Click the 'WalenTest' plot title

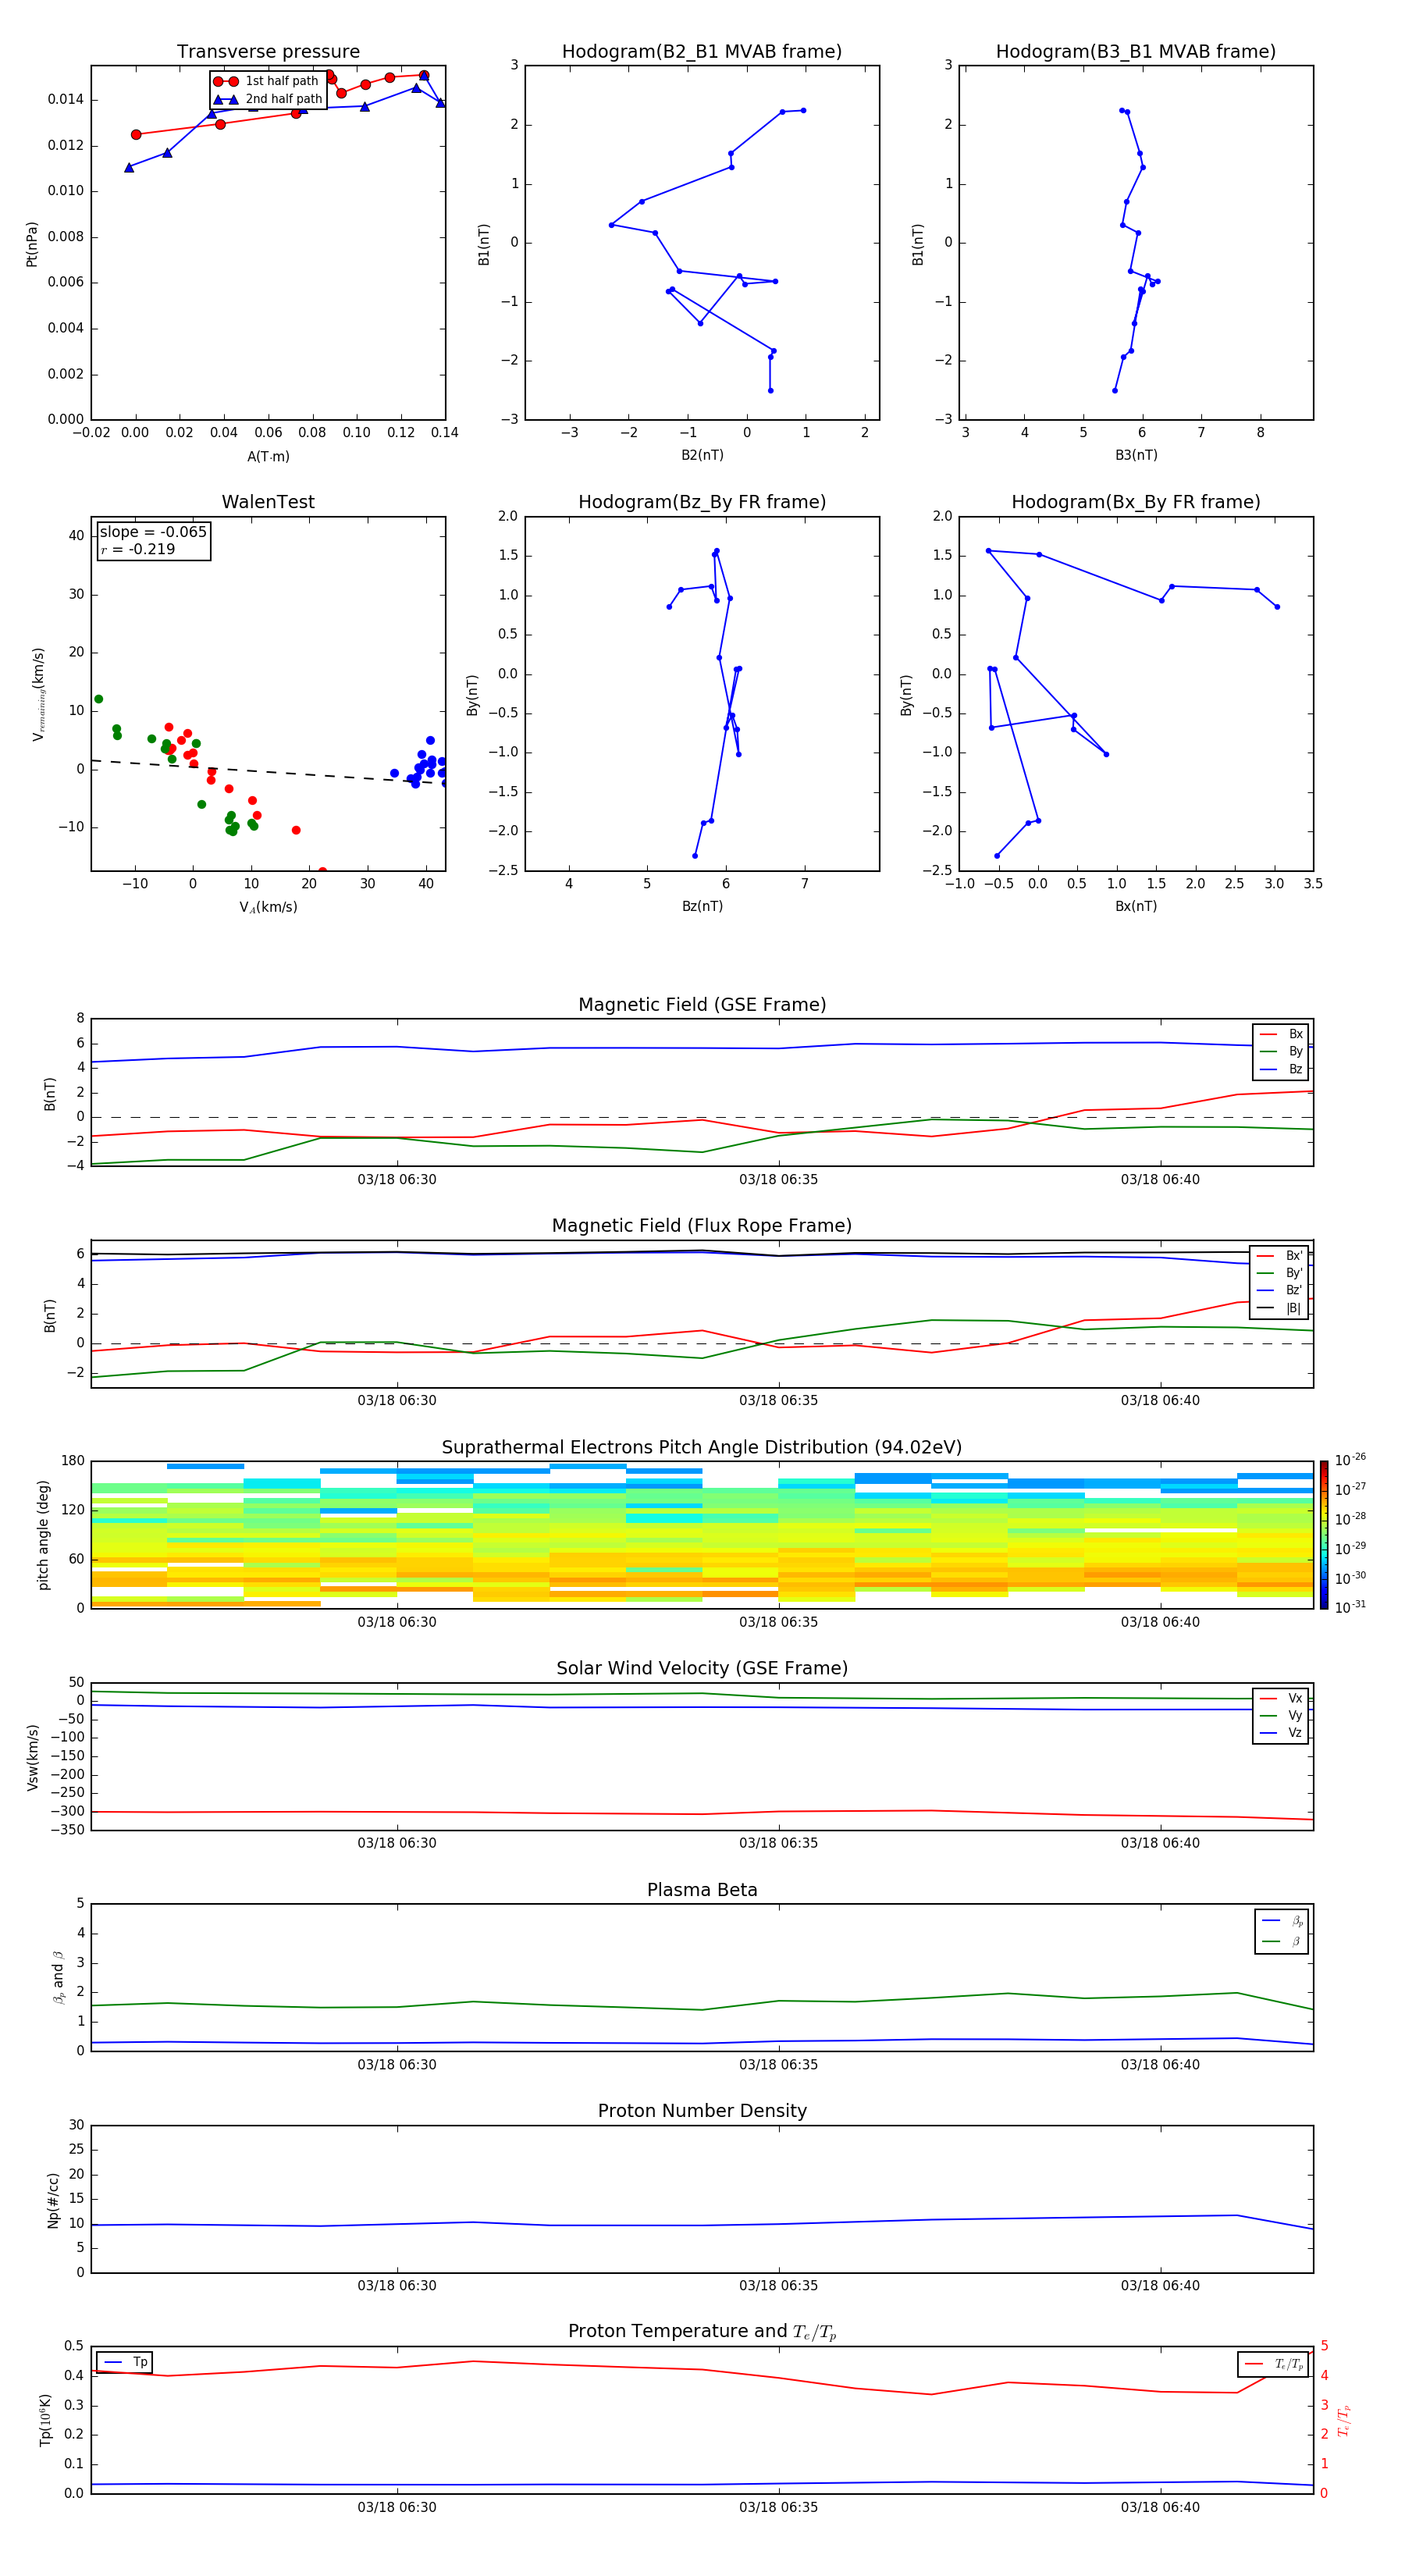click(268, 502)
